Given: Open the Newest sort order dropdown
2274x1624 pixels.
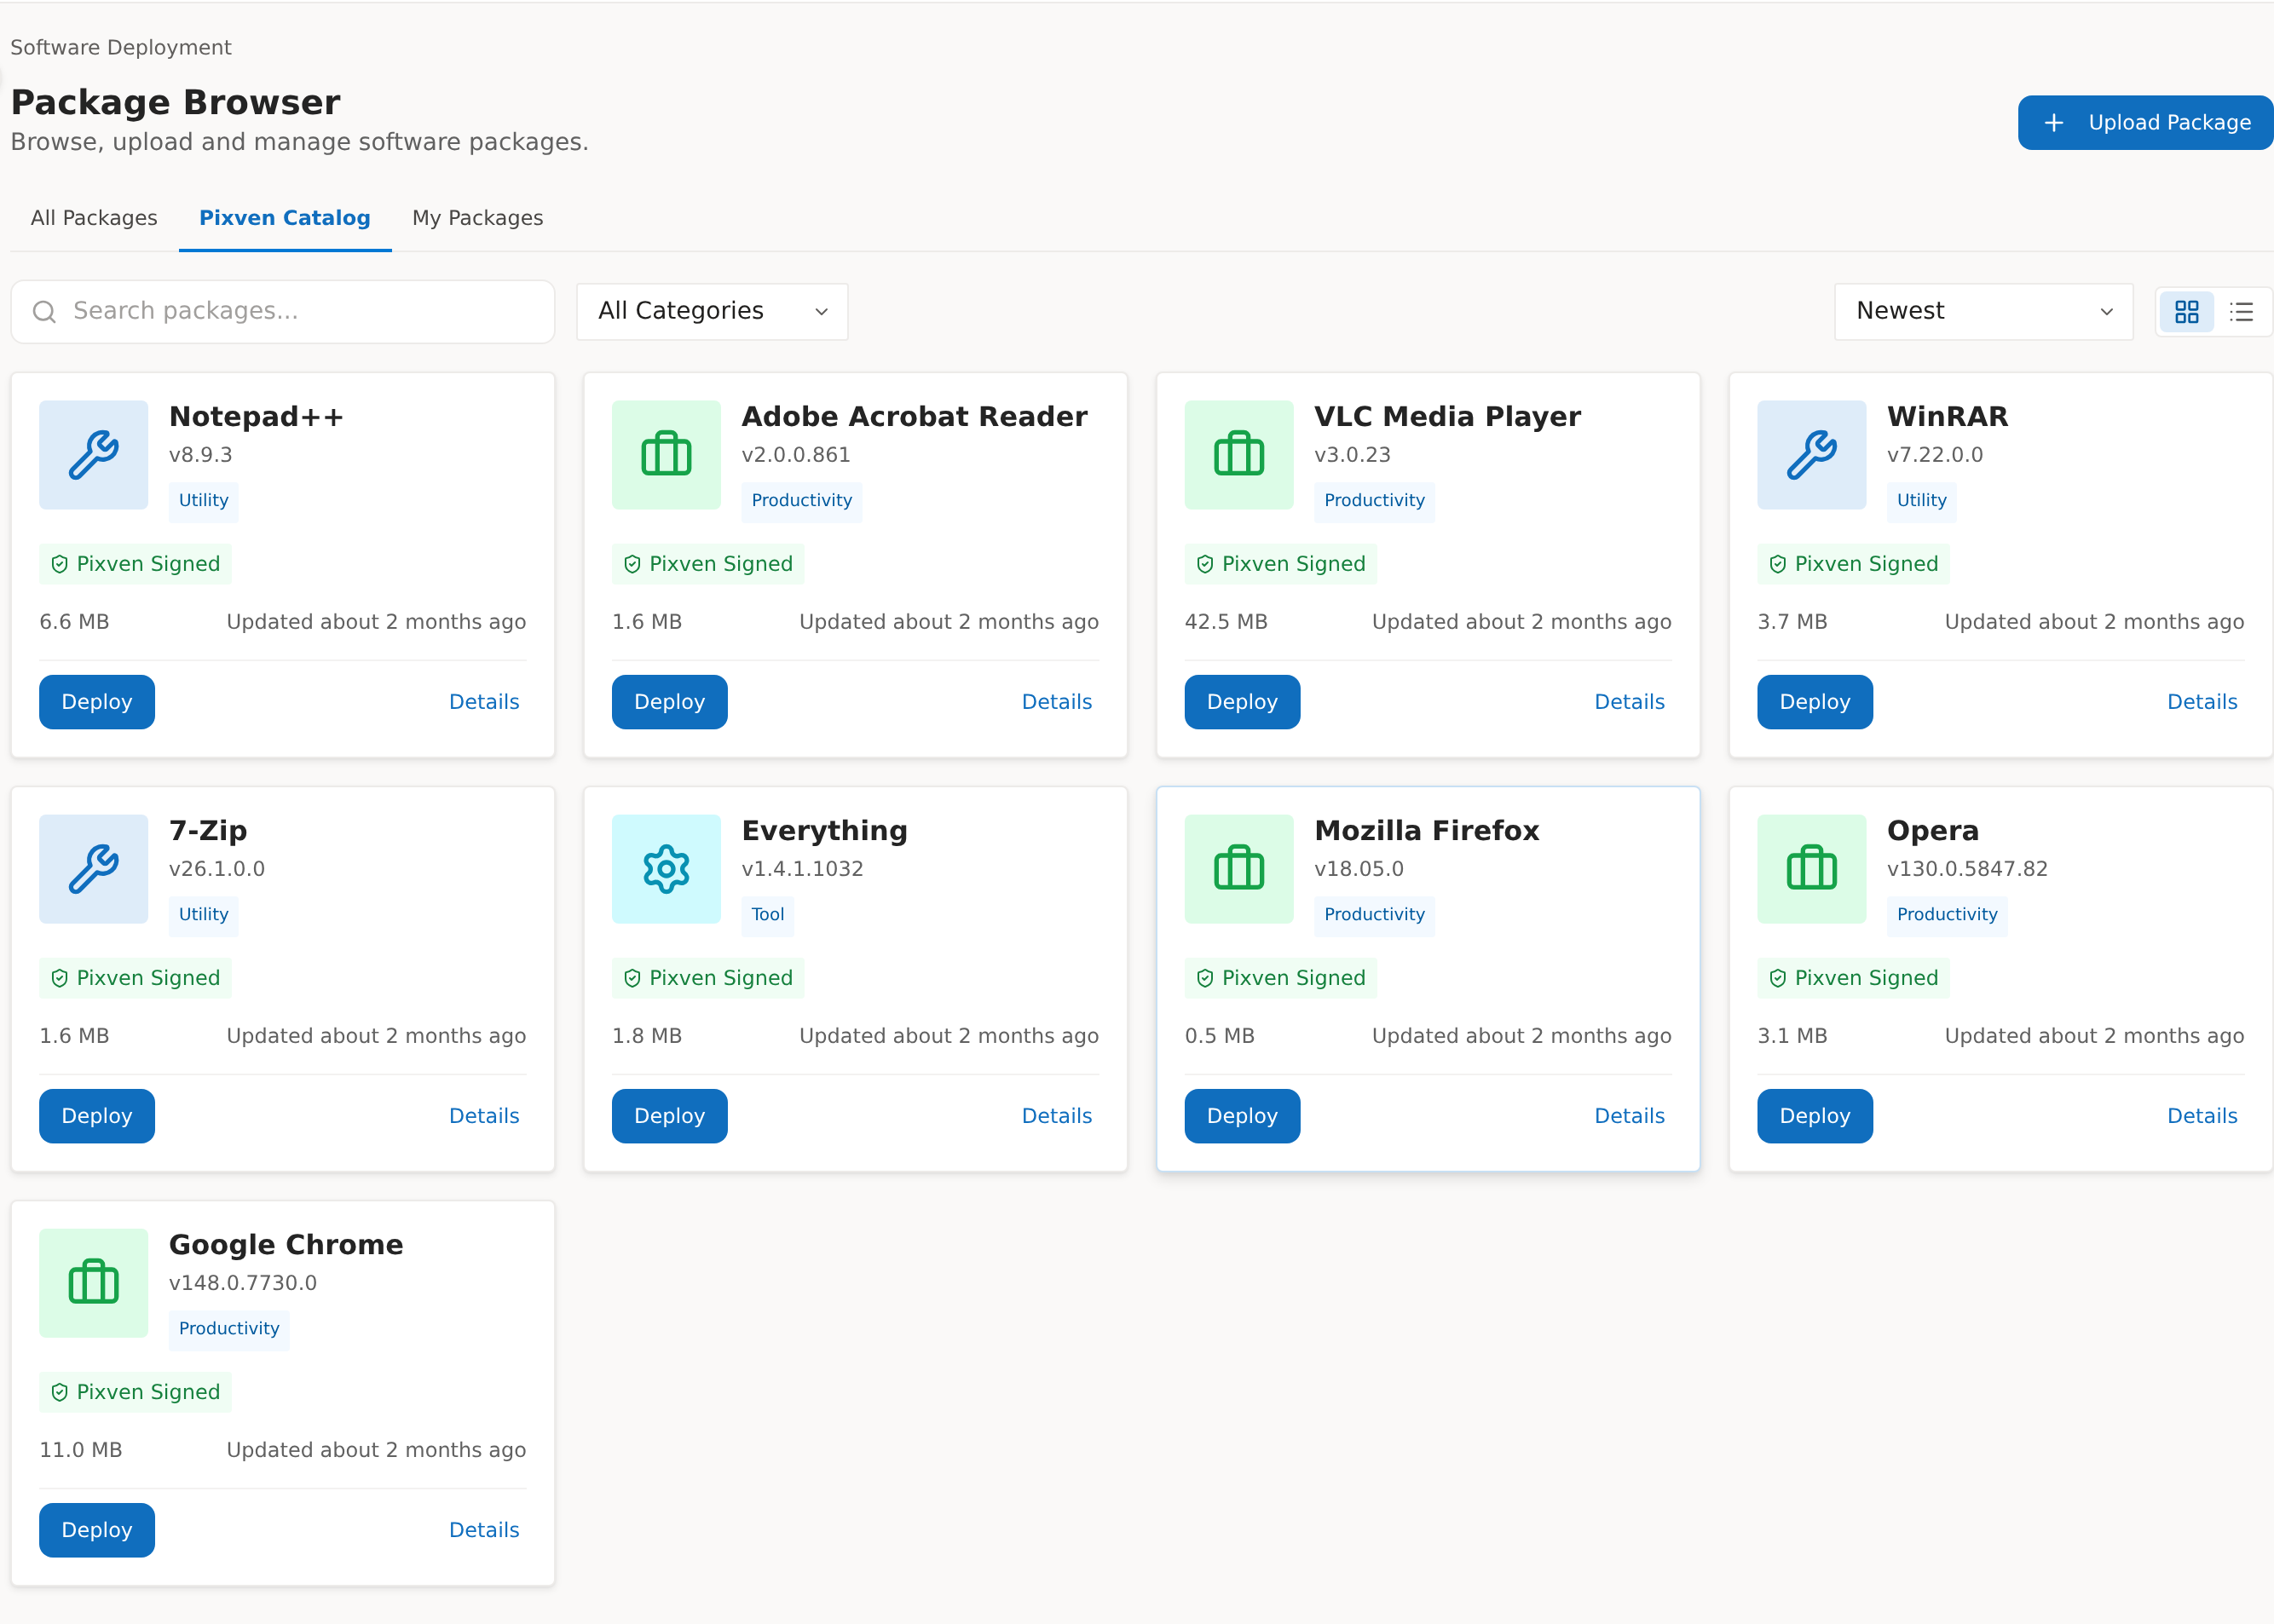Looking at the screenshot, I should tap(1984, 312).
